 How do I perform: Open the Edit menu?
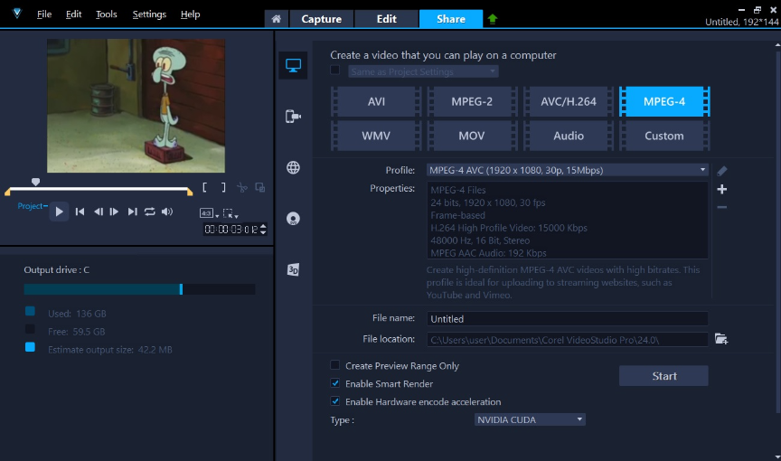74,14
